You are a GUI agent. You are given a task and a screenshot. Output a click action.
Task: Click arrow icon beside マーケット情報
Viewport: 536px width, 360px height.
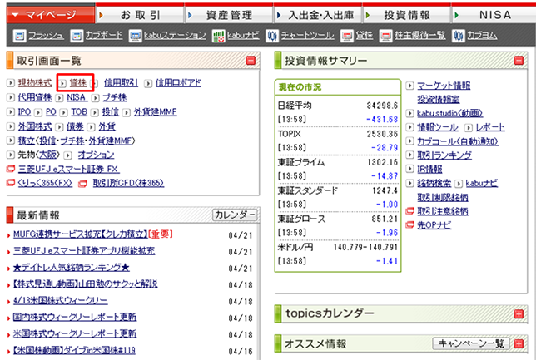point(409,86)
